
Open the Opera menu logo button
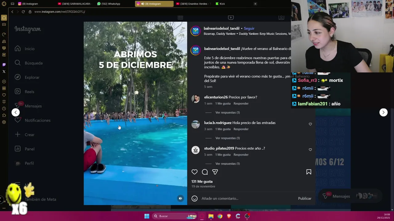pyautogui.click(x=4, y=4)
